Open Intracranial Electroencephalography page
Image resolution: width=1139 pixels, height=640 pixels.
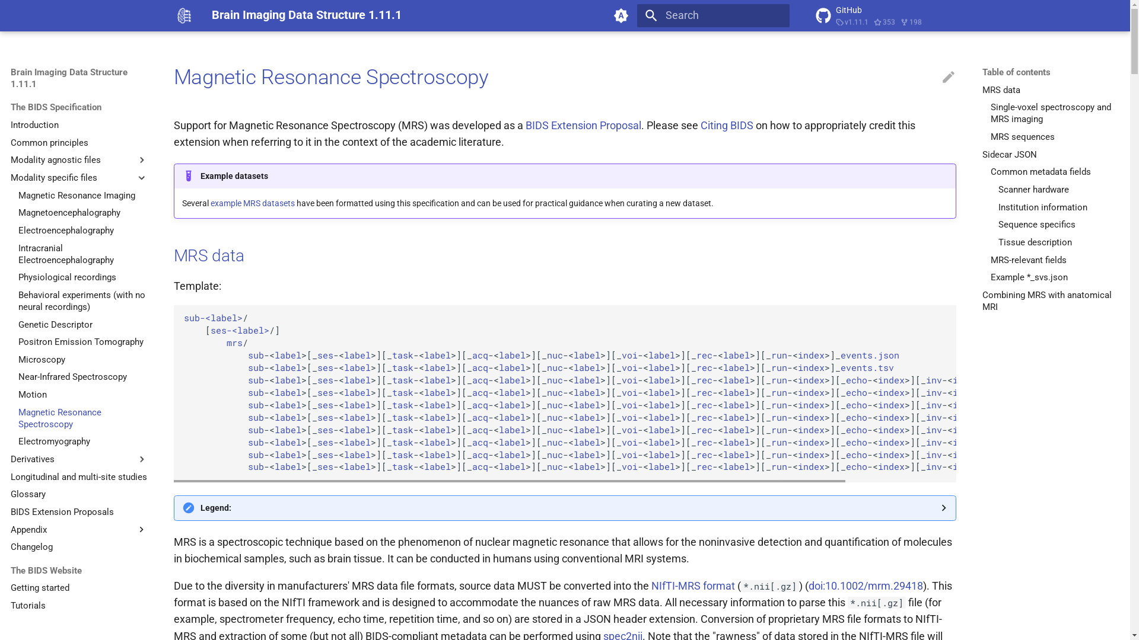66,254
